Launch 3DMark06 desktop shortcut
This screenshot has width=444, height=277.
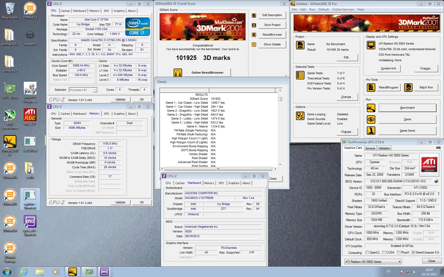pos(10,224)
